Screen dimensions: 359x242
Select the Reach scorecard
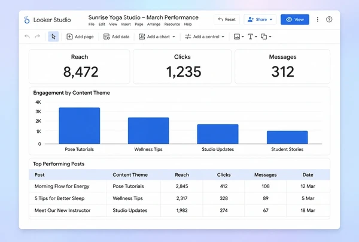(80, 66)
